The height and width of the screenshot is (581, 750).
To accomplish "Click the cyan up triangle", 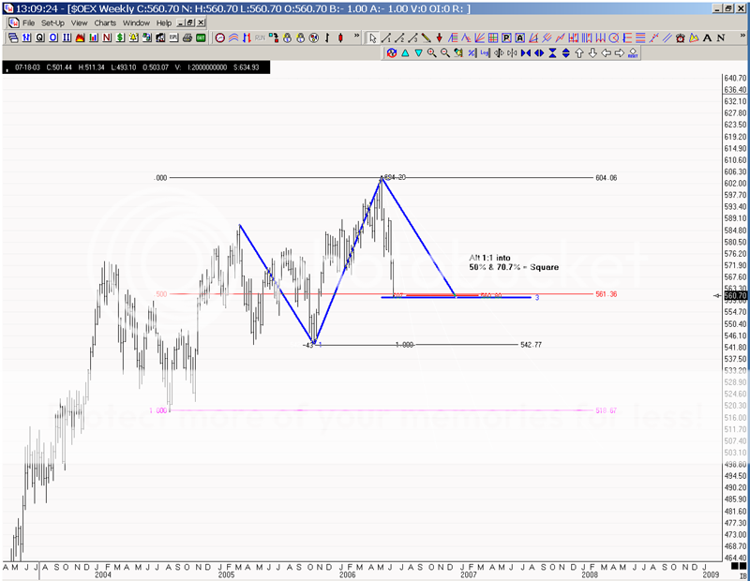I will point(405,53).
